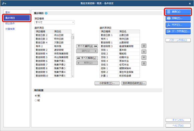Click the magnifier plus icon in title bar
Viewport: 194px width, 131px height.
[x=4, y=3]
